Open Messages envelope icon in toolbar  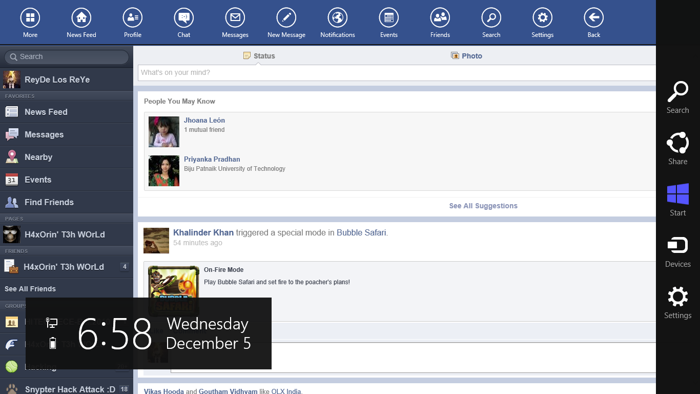[235, 18]
